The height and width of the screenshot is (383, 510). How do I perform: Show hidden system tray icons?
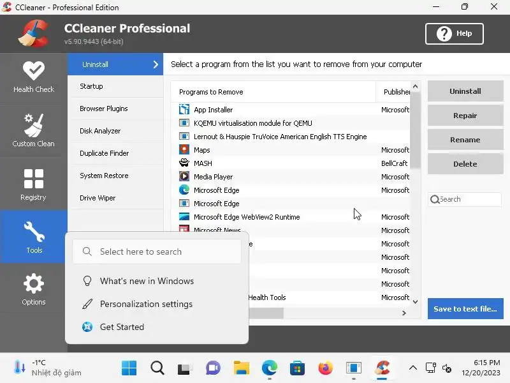(412, 368)
